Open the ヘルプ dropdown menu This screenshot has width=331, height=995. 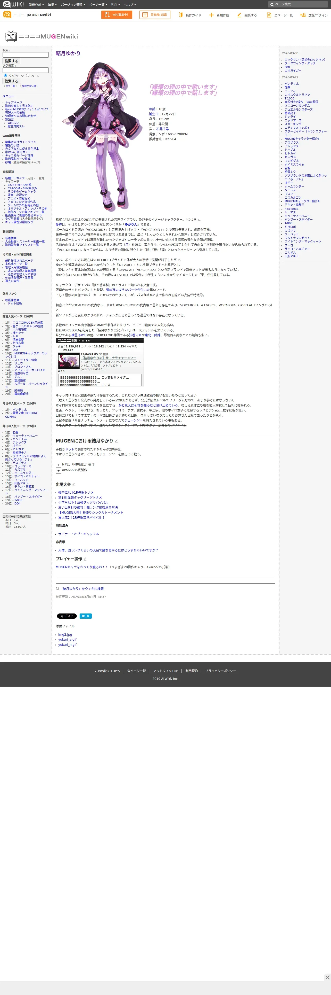[130, 4]
